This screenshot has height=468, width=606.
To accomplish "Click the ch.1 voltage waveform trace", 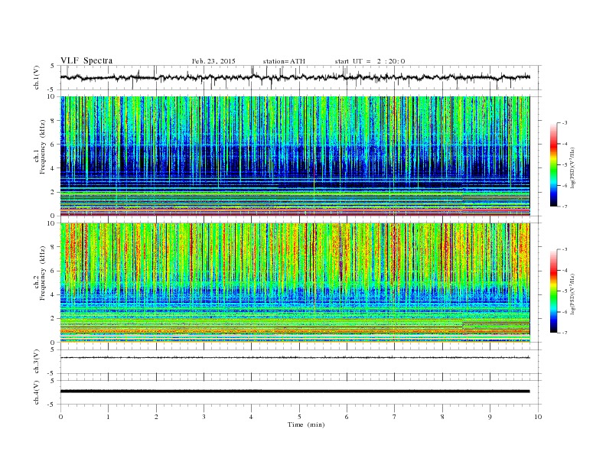I will tap(295, 77).
